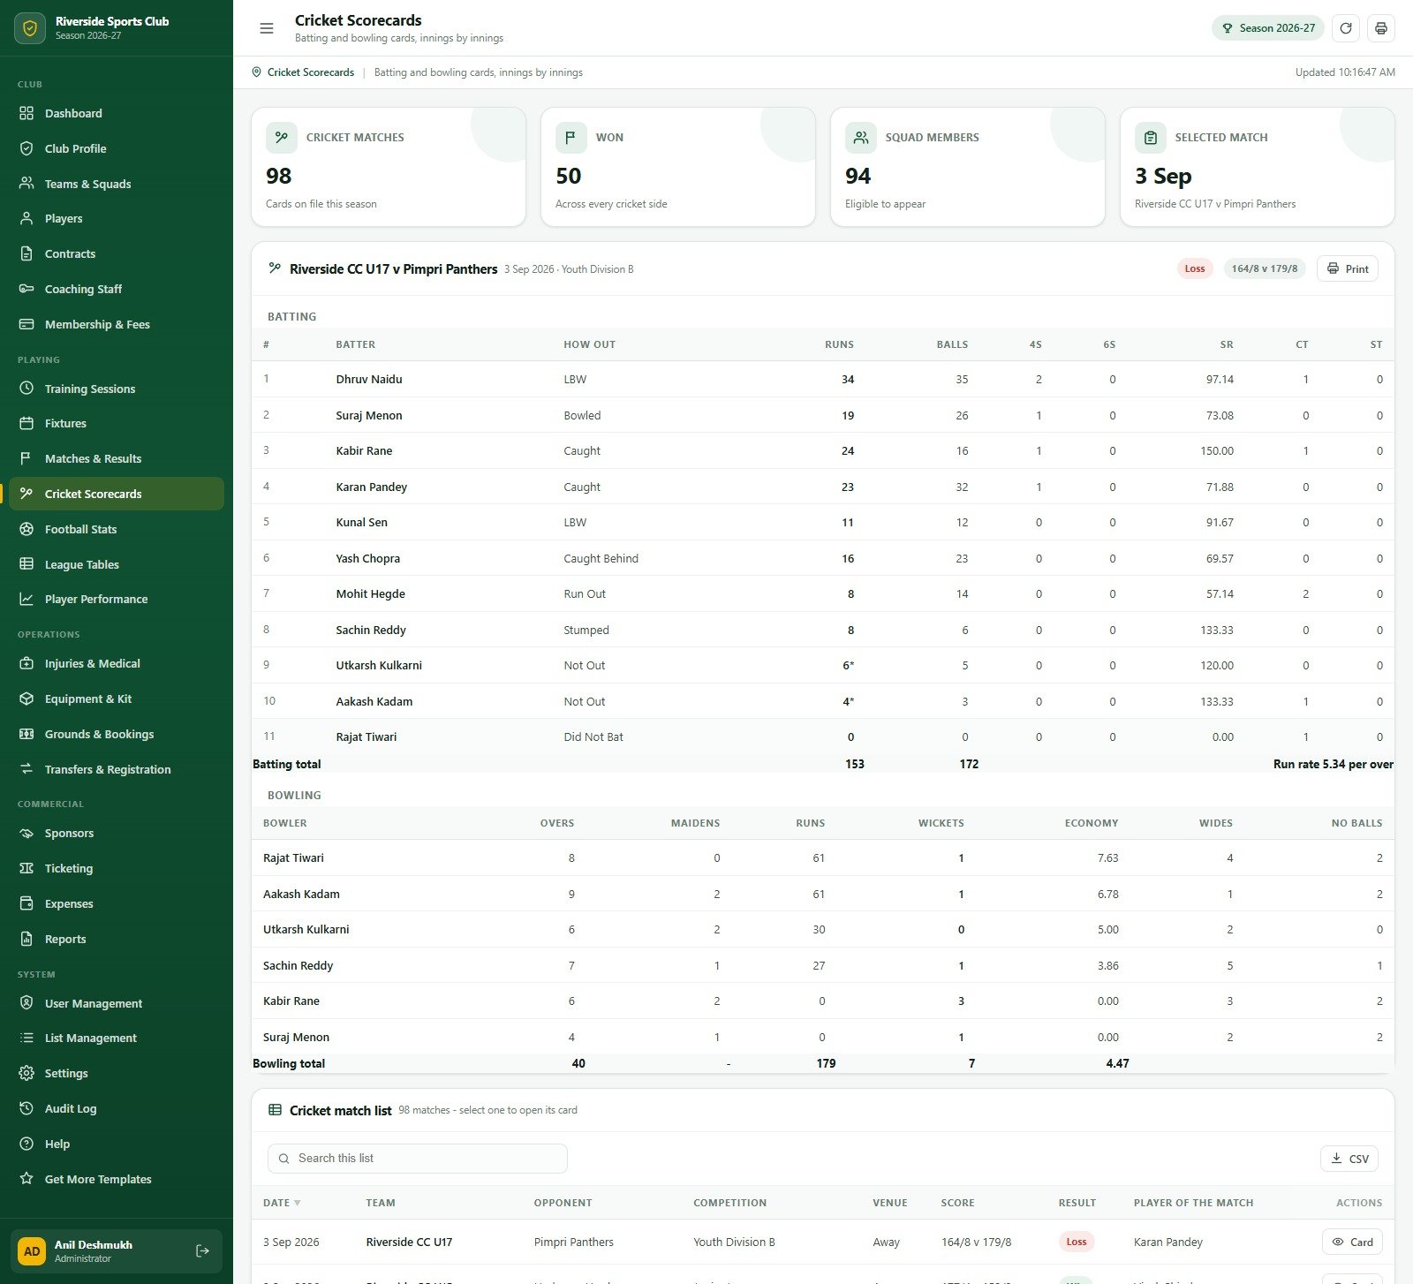Open the Help page
Image resolution: width=1413 pixels, height=1284 pixels.
pos(117,1144)
